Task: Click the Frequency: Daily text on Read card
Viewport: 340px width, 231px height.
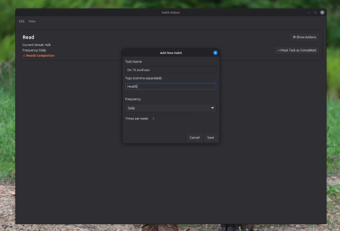Action: (x=34, y=50)
